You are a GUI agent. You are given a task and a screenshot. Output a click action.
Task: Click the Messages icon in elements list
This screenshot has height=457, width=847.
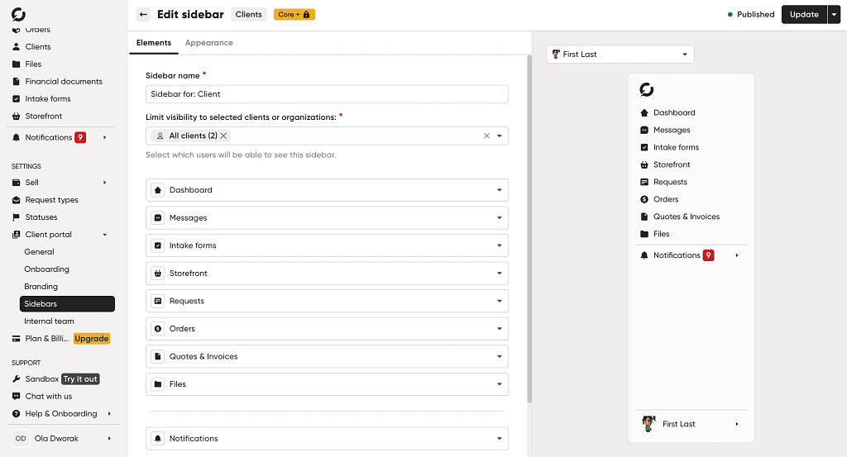(x=158, y=218)
